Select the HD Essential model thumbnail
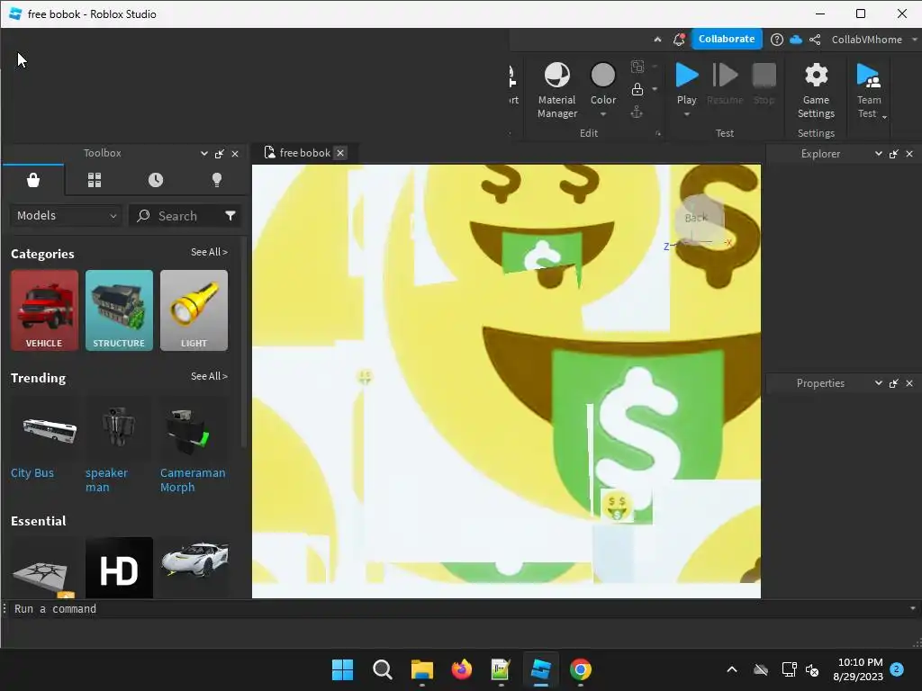Viewport: 922px width, 691px height. [119, 568]
